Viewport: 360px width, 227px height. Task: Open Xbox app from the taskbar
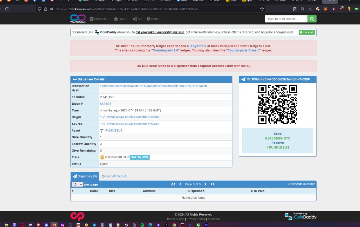tap(198, 225)
